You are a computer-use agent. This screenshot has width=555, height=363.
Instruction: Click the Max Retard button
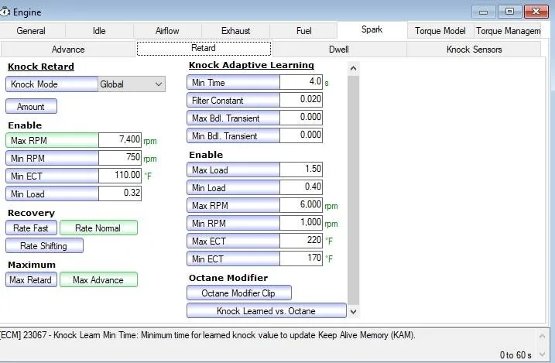pos(31,279)
